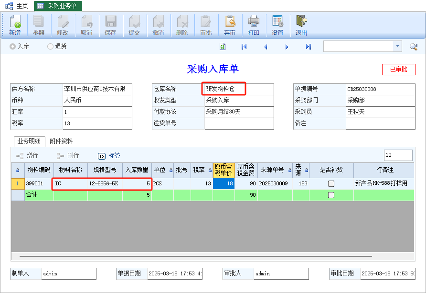The height and width of the screenshot is (293, 426).
Task: Open 设置 settings from the toolbar
Action: 277,25
